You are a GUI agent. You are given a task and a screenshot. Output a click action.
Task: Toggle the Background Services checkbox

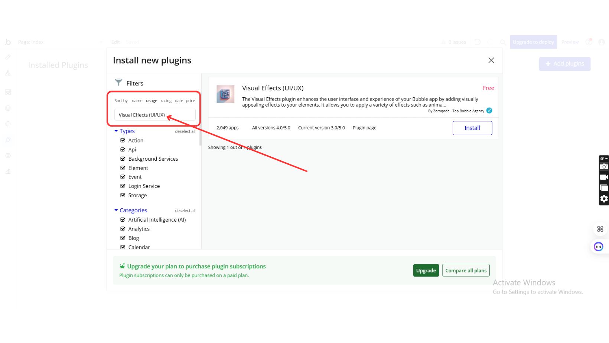point(123,159)
